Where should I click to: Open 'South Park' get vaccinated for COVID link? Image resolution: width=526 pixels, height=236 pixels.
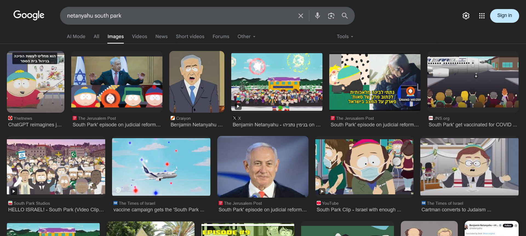coord(473,125)
